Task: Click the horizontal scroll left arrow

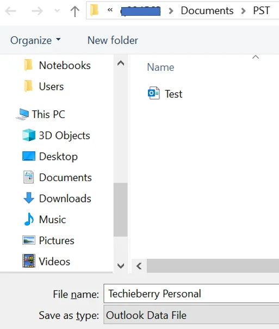Action: pos(139,266)
